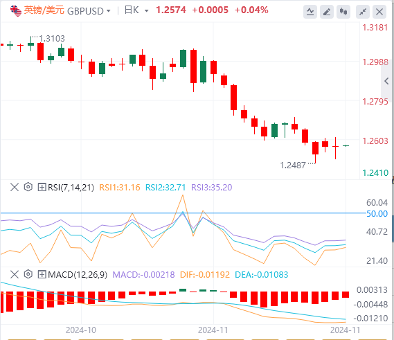
Task: Click the 1.2410 price axis label
Action: point(375,173)
